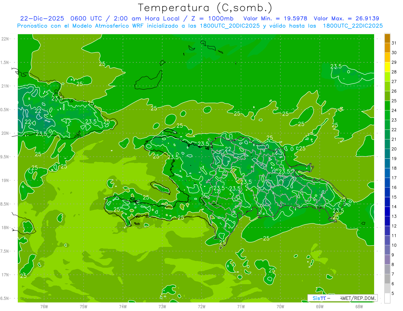Click the "Valor Max. = 26.9139" readout
Screen dimensions: 403x311
click(346, 18)
